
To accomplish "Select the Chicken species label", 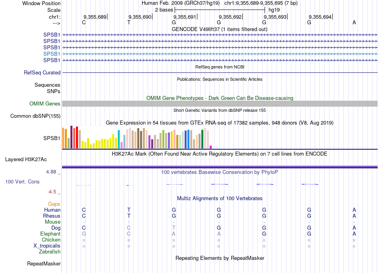I will [51, 240].
